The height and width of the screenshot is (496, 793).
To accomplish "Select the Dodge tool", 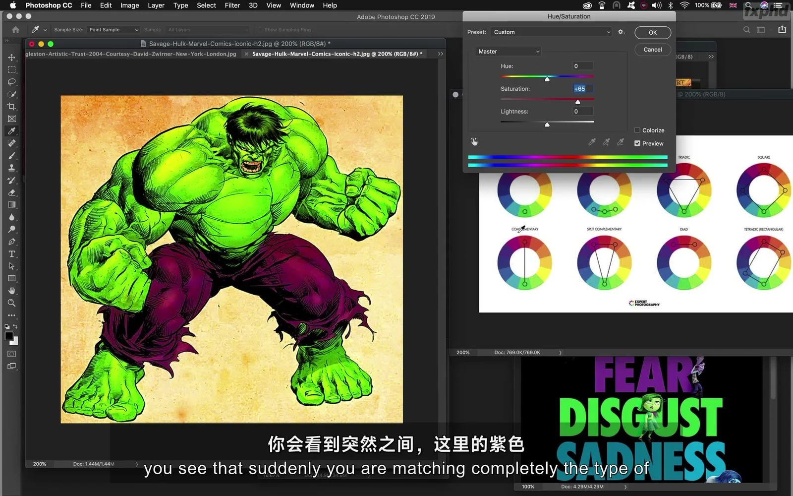I will point(12,229).
